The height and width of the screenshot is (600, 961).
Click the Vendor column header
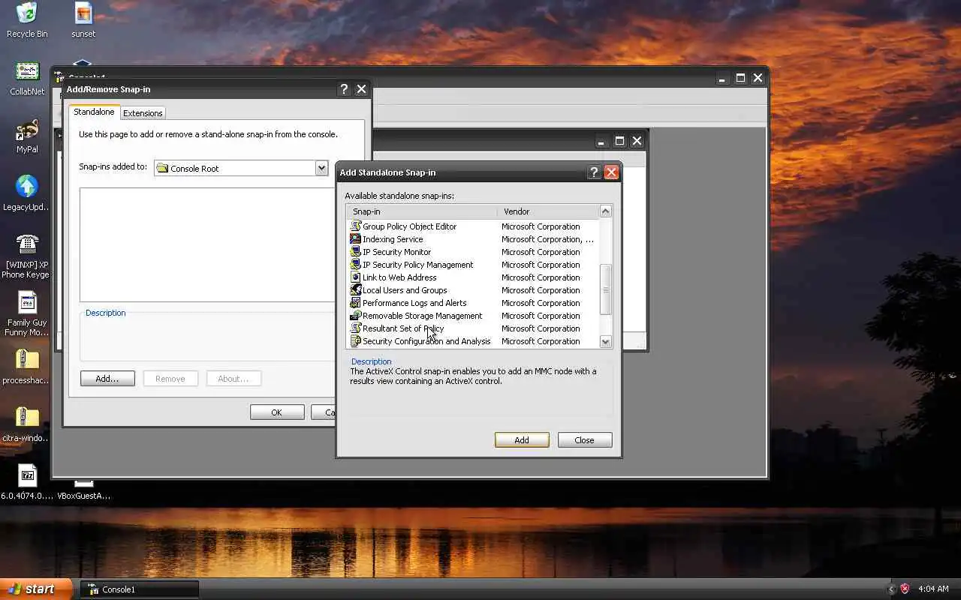pos(548,211)
